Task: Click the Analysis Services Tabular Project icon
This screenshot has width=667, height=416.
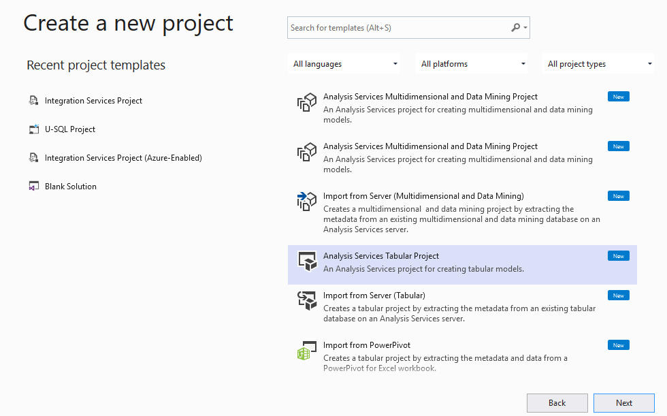Action: click(306, 261)
